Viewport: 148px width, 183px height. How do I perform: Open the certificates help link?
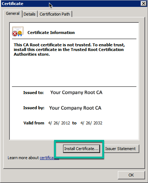tap(49, 158)
